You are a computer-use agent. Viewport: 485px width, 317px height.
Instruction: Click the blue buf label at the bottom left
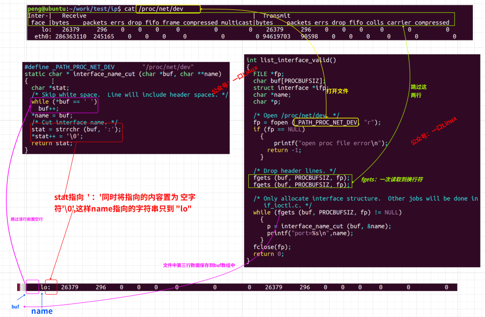(15, 306)
